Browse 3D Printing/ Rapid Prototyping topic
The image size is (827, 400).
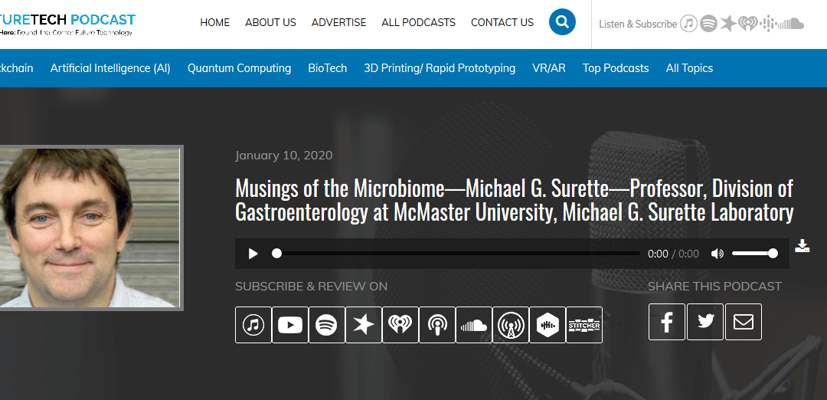(440, 68)
